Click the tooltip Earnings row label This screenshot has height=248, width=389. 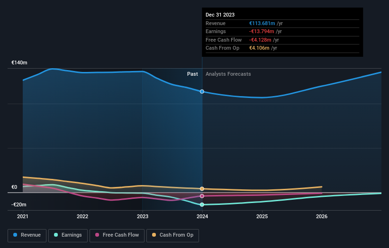pos(216,31)
